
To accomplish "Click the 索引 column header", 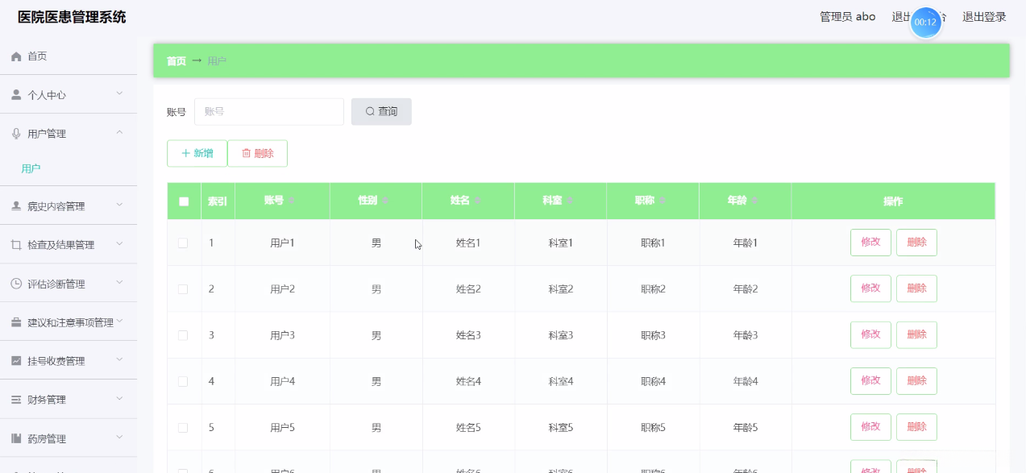I will pos(218,201).
